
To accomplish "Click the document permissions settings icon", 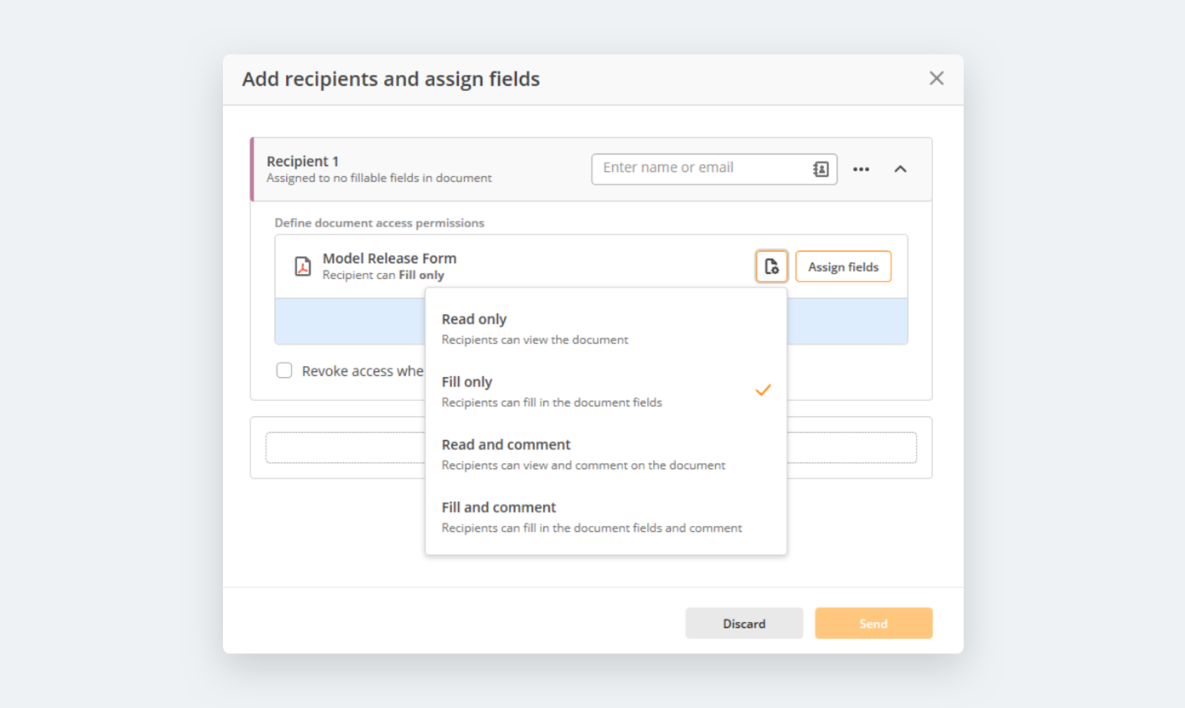I will (771, 266).
